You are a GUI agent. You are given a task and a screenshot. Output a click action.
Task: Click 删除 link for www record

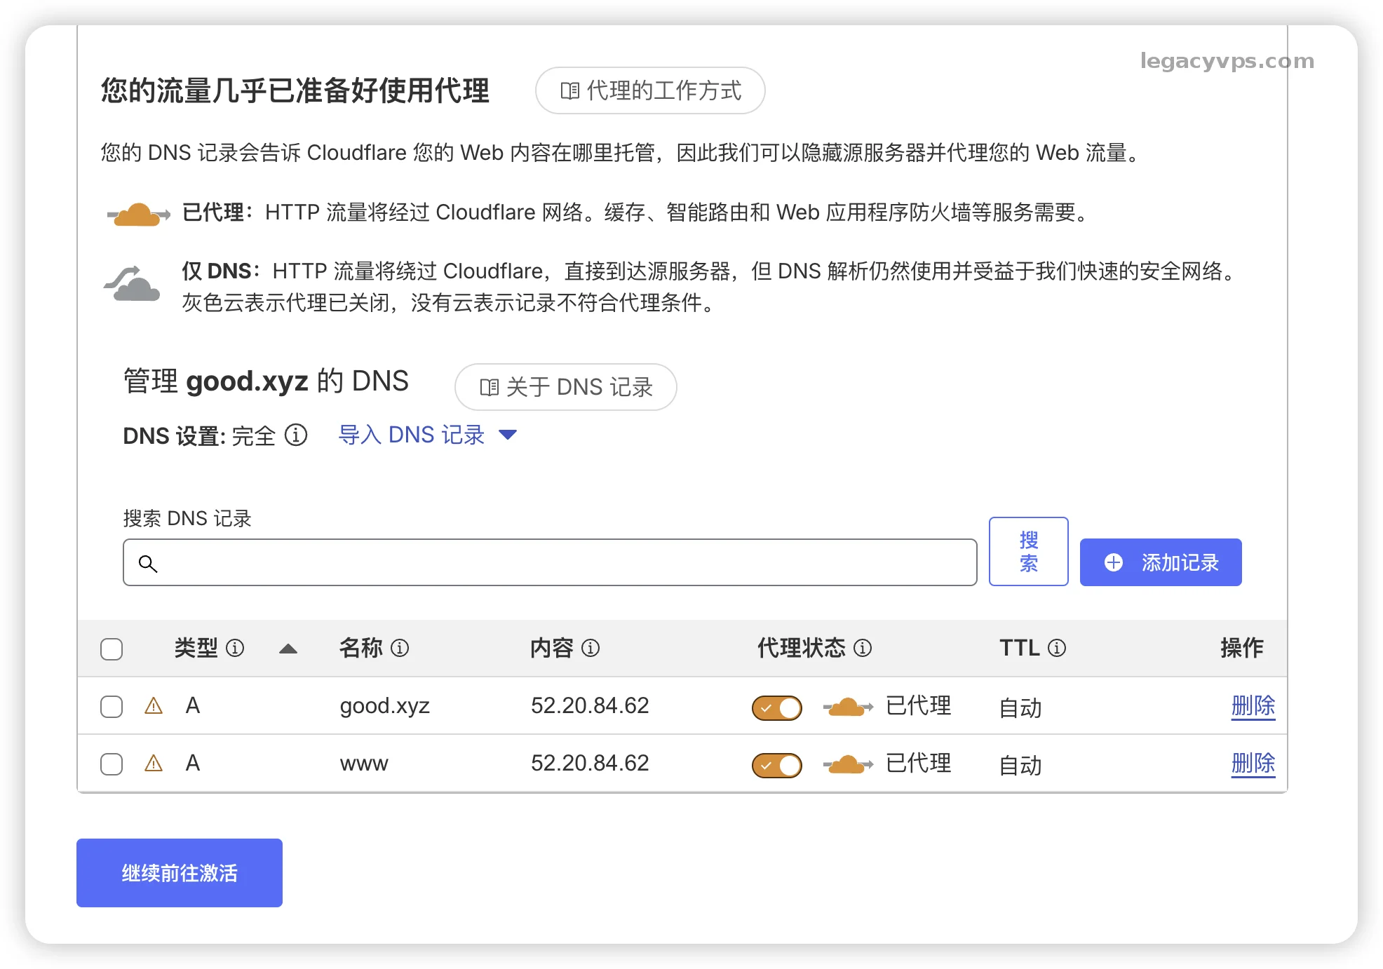1253,763
